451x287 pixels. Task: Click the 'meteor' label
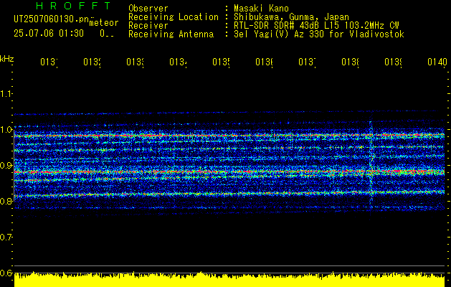104,23
